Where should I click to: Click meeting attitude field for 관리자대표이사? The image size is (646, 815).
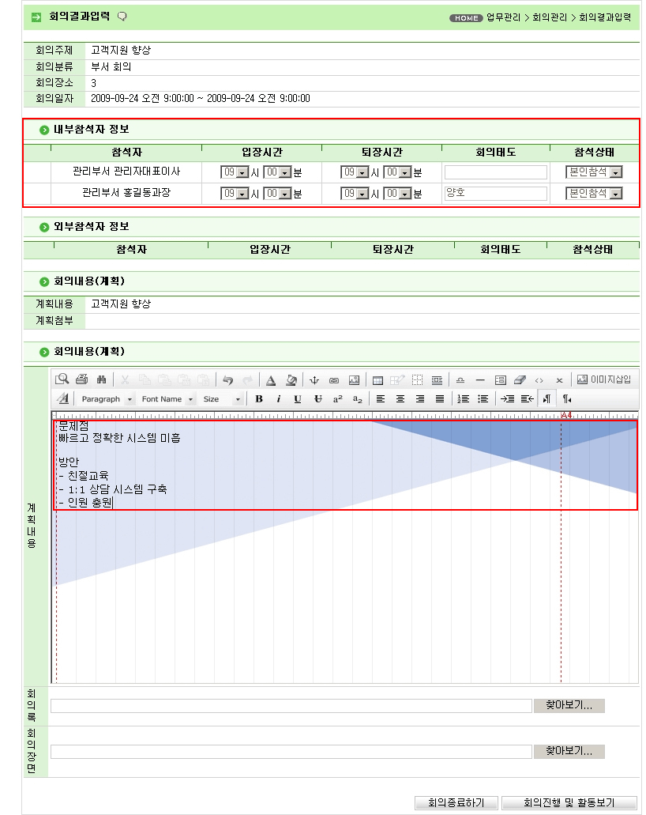click(495, 172)
